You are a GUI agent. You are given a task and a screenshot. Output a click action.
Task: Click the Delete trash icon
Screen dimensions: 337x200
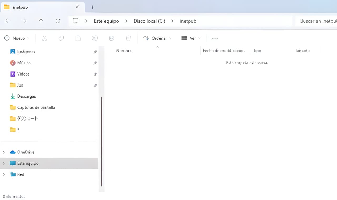pos(128,38)
